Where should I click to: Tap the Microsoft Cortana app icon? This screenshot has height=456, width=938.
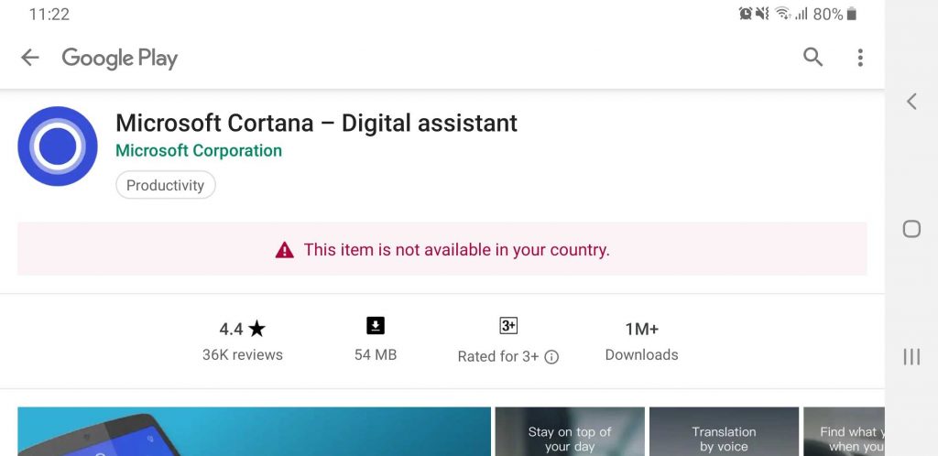click(58, 146)
